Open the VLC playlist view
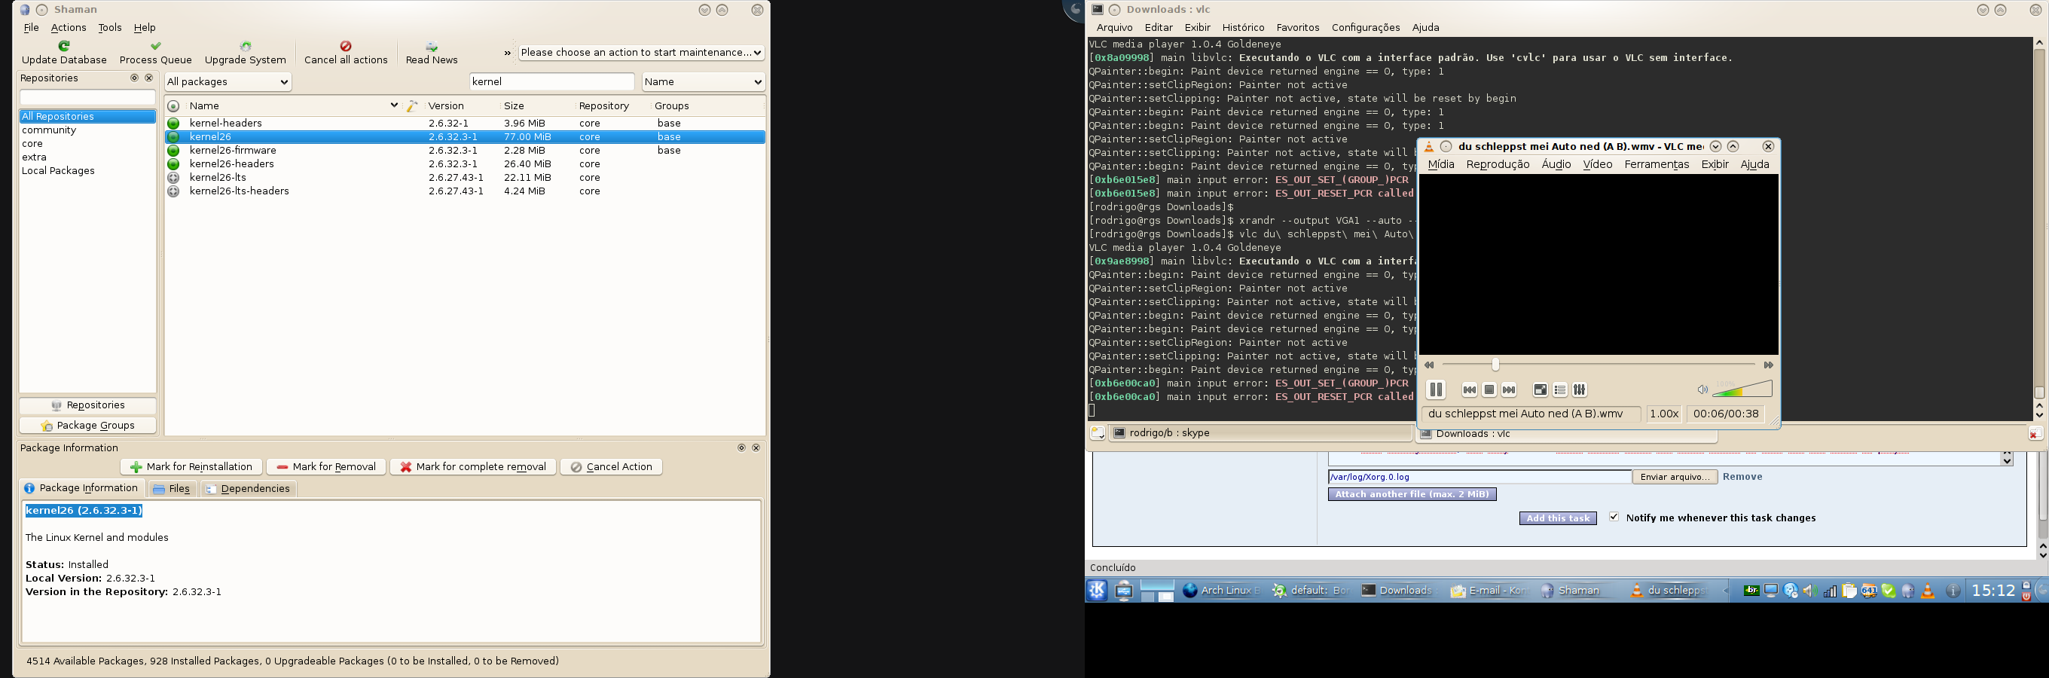This screenshot has height=678, width=2049. 1560,390
